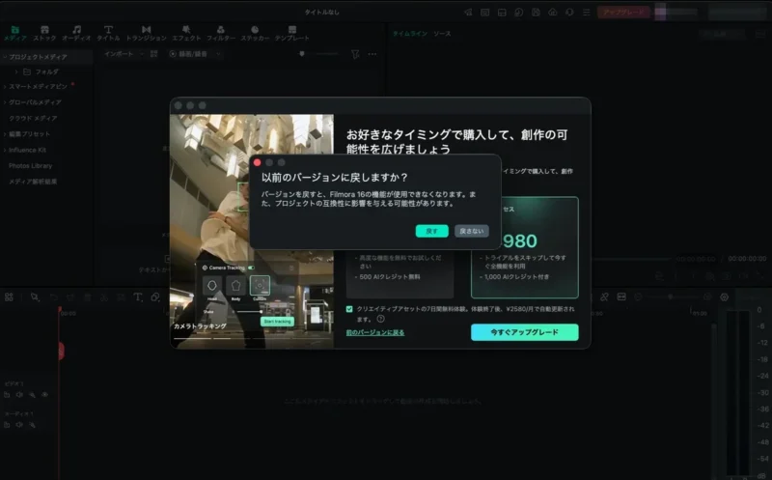This screenshot has height=480, width=772.
Task: Open the ストック tab
Action: (x=44, y=33)
